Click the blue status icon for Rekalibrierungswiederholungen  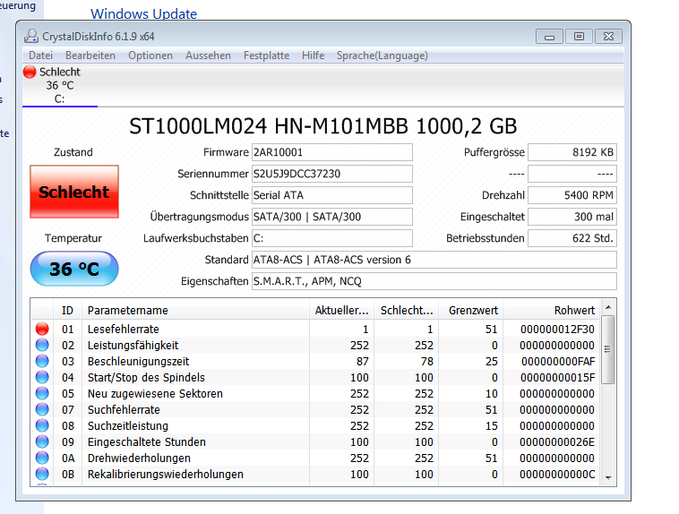(42, 474)
